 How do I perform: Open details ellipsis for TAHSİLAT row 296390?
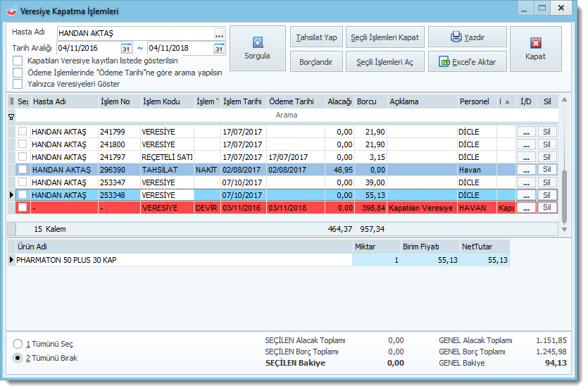(527, 170)
